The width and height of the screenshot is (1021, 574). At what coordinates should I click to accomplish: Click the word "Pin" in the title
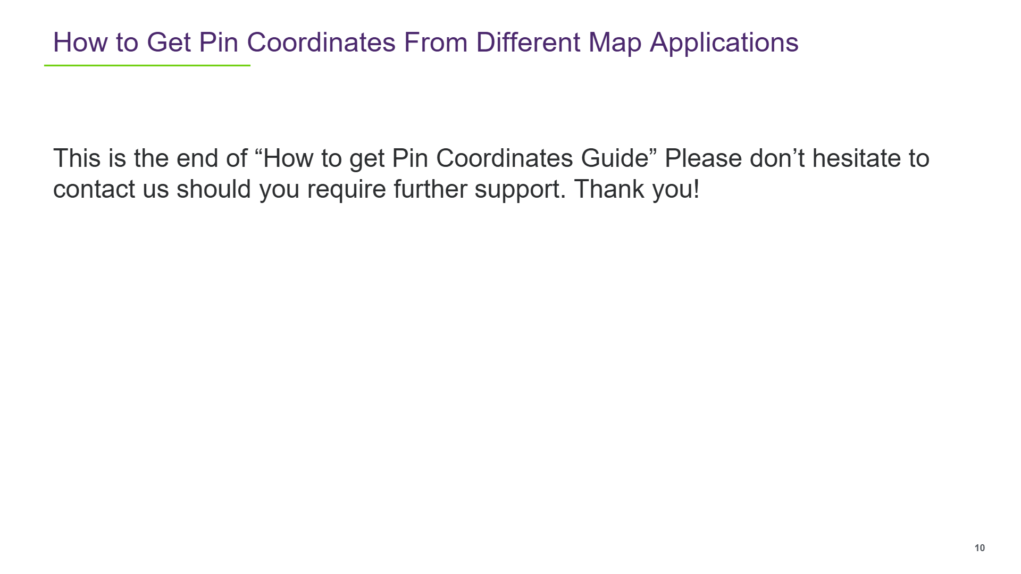point(219,43)
